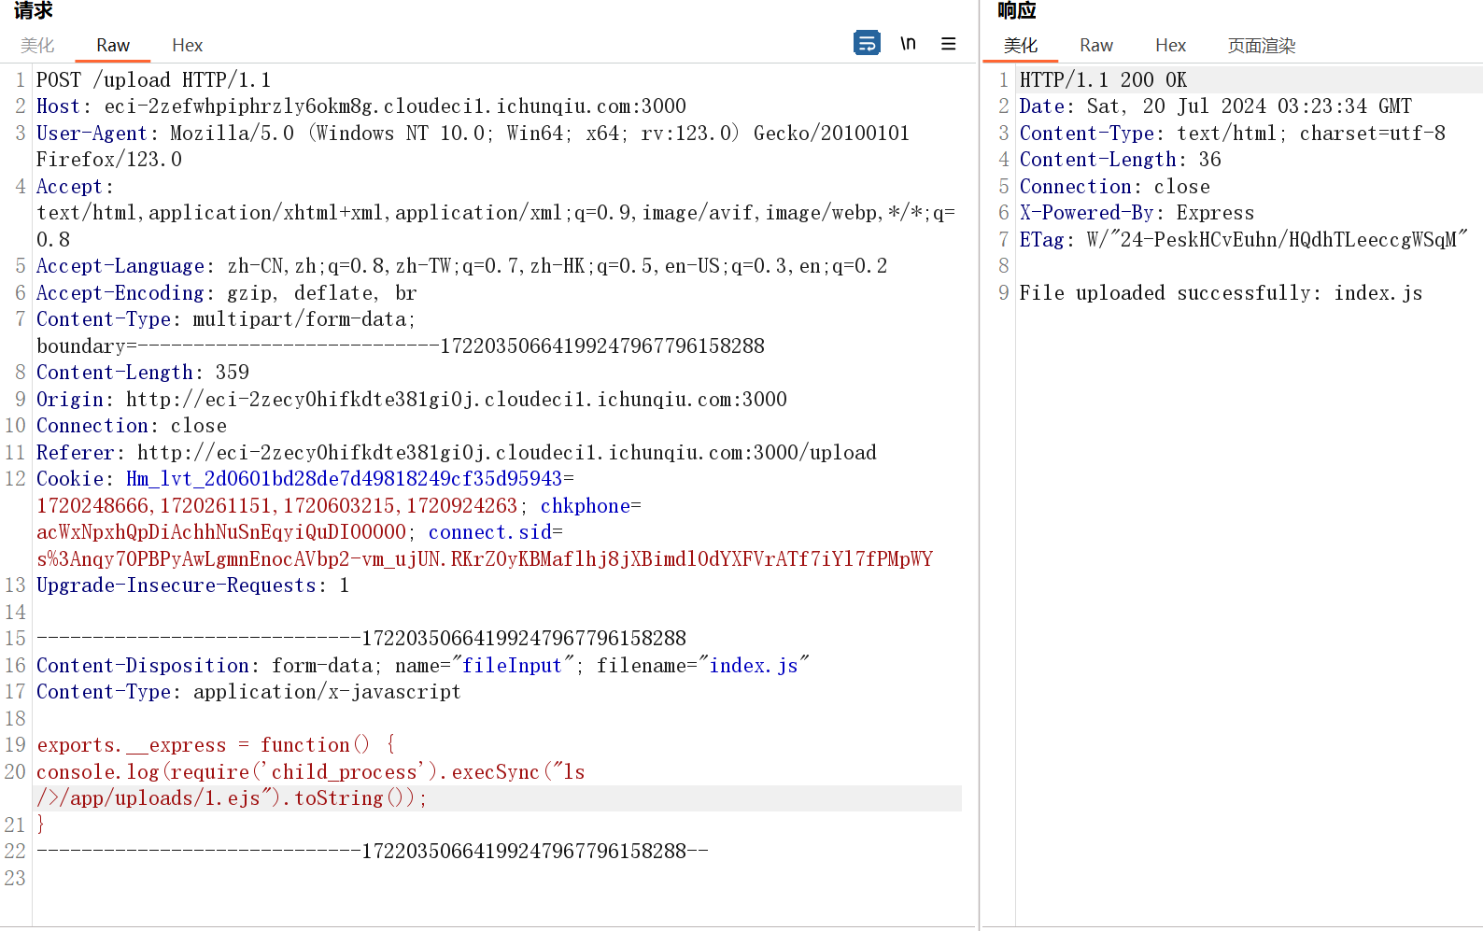Click the File uploaded successfully message
The image size is (1483, 931).
pos(1221,293)
